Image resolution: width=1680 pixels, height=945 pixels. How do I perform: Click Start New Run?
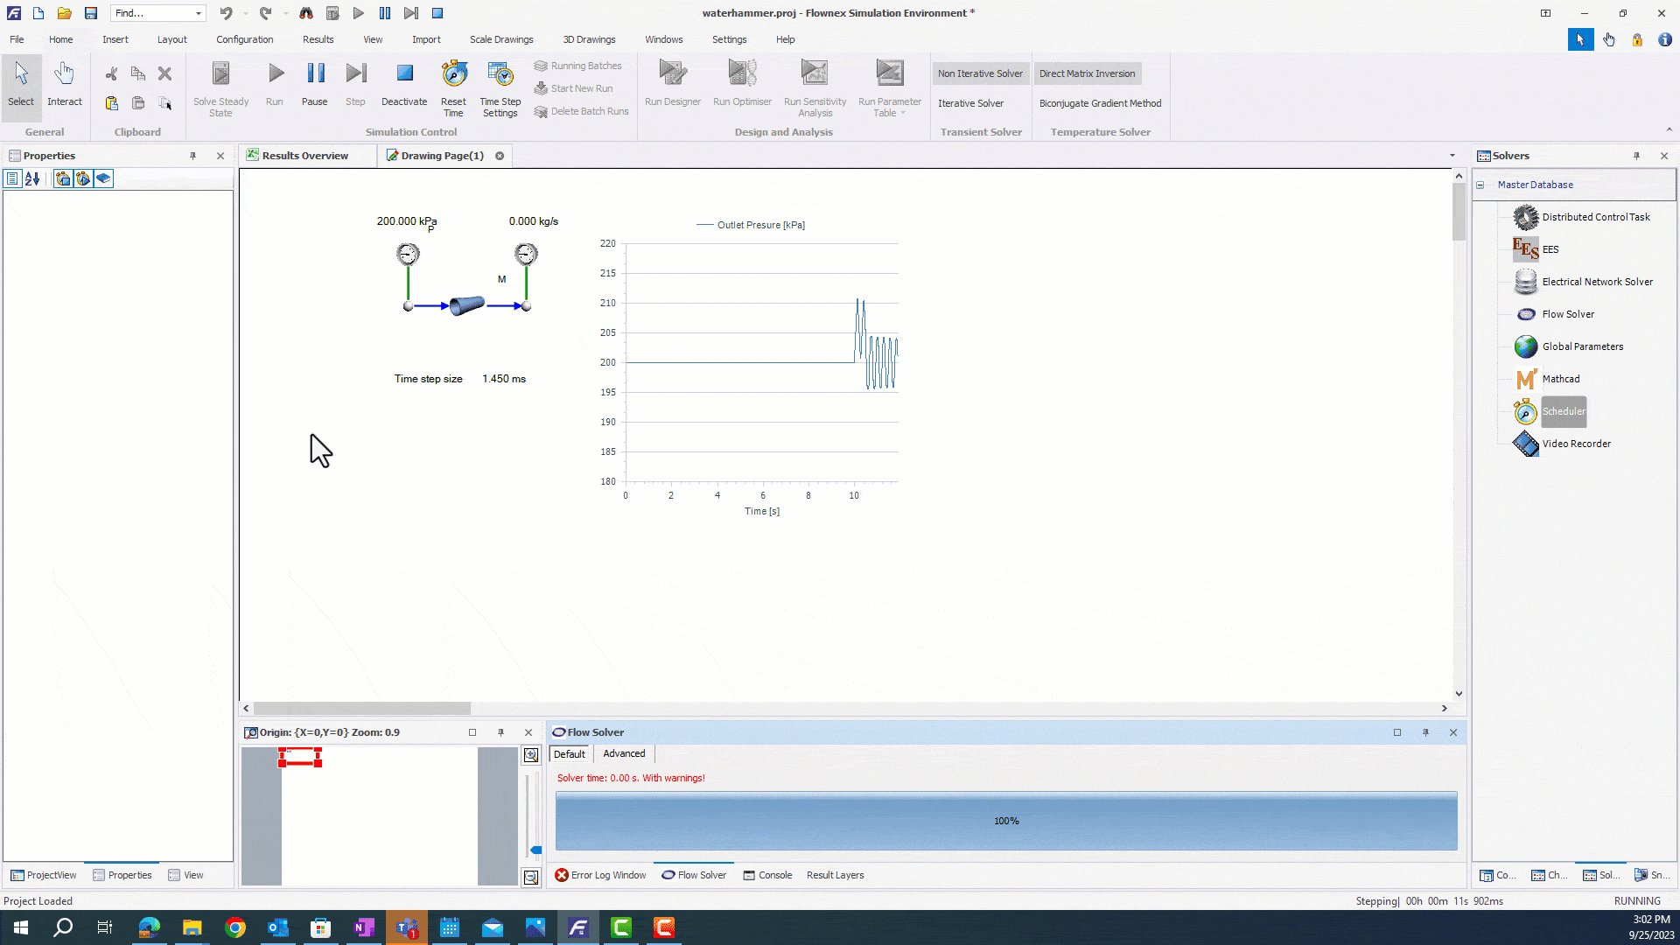coord(573,88)
